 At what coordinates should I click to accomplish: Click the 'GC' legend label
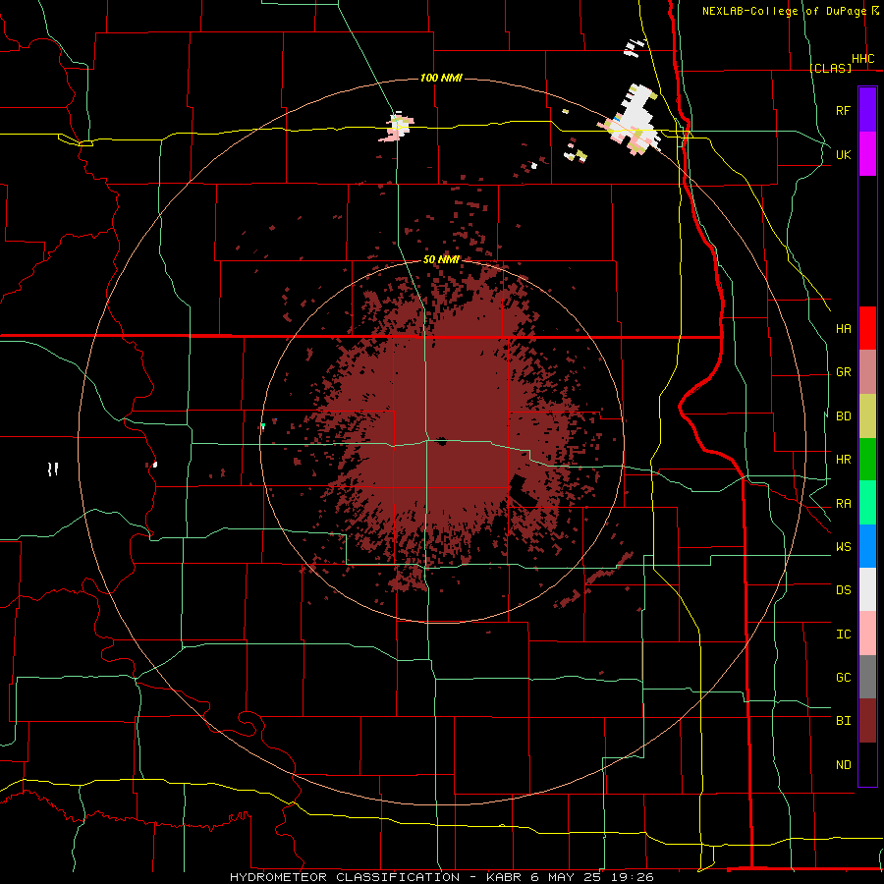tap(843, 678)
